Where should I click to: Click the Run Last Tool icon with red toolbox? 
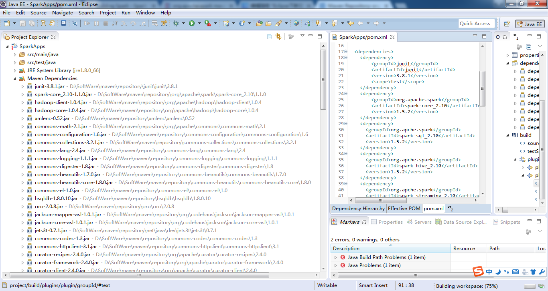207,24
